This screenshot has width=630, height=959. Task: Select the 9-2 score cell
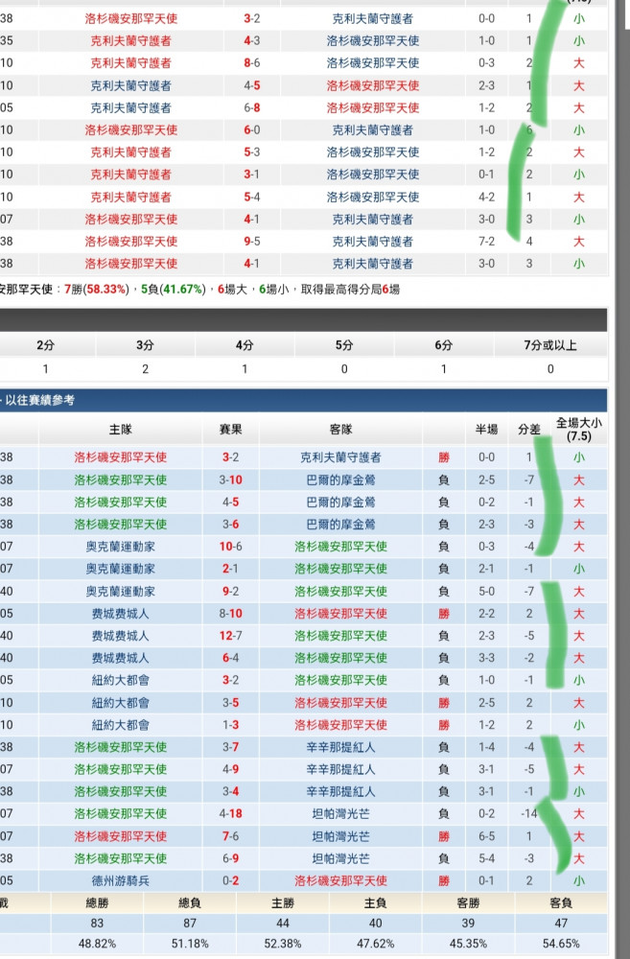pos(230,592)
